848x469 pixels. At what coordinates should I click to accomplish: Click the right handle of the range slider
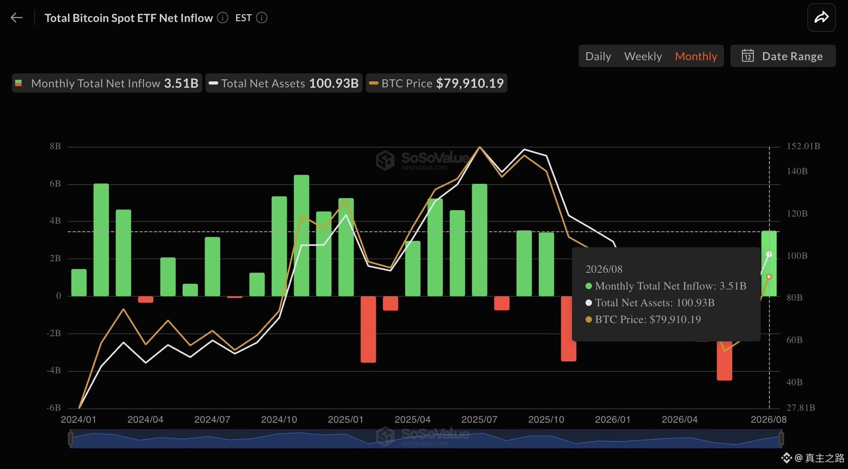[781, 439]
